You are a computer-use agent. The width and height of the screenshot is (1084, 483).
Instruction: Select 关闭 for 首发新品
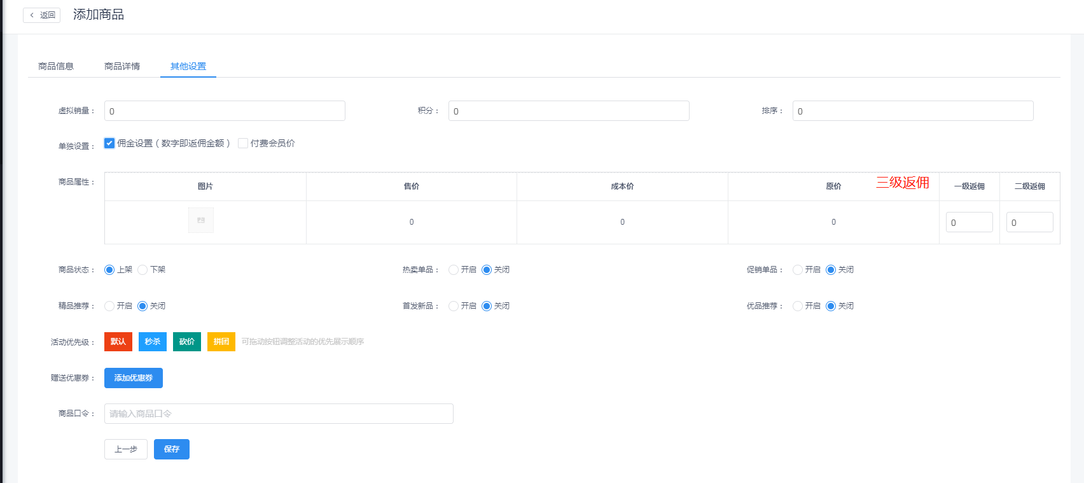[x=487, y=306]
